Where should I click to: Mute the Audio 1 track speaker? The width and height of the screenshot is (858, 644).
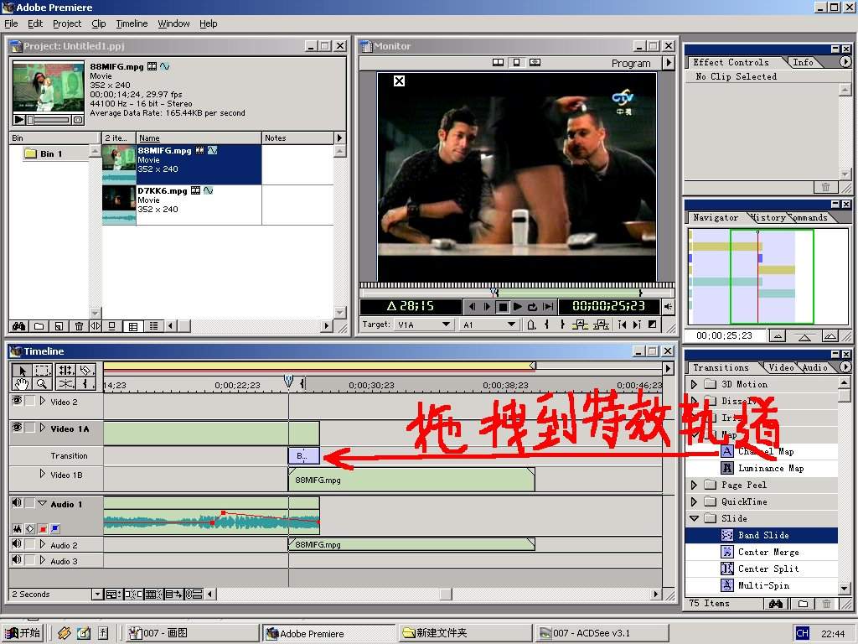tap(17, 502)
